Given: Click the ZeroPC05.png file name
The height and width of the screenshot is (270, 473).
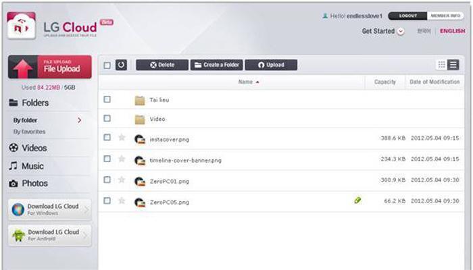Looking at the screenshot, I should point(169,202).
